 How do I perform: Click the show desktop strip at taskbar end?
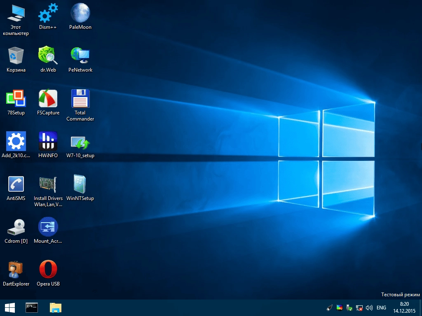(421, 308)
